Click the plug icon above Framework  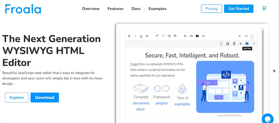point(162,88)
